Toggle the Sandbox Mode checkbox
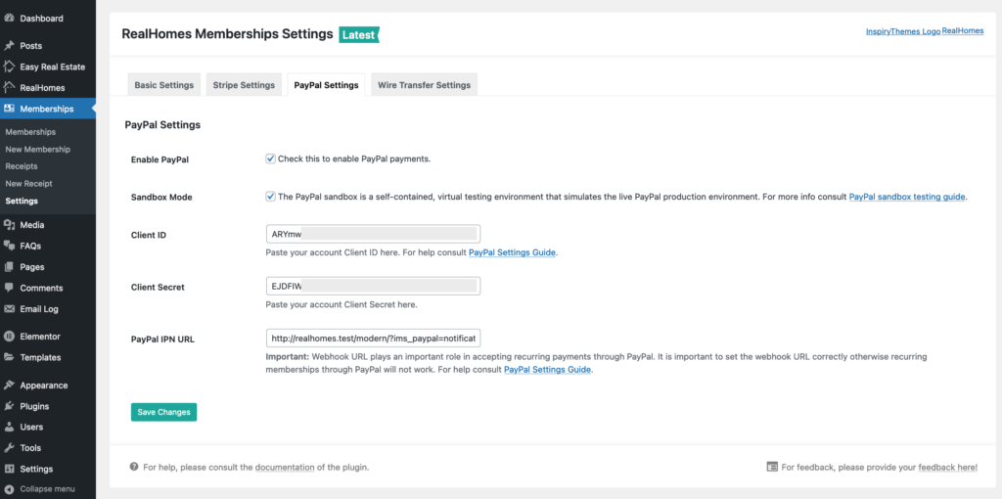Image resolution: width=1002 pixels, height=499 pixels. pyautogui.click(x=270, y=196)
